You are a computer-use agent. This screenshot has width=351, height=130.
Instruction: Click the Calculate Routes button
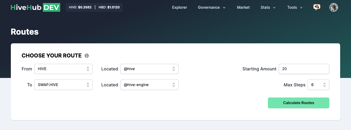(299, 103)
